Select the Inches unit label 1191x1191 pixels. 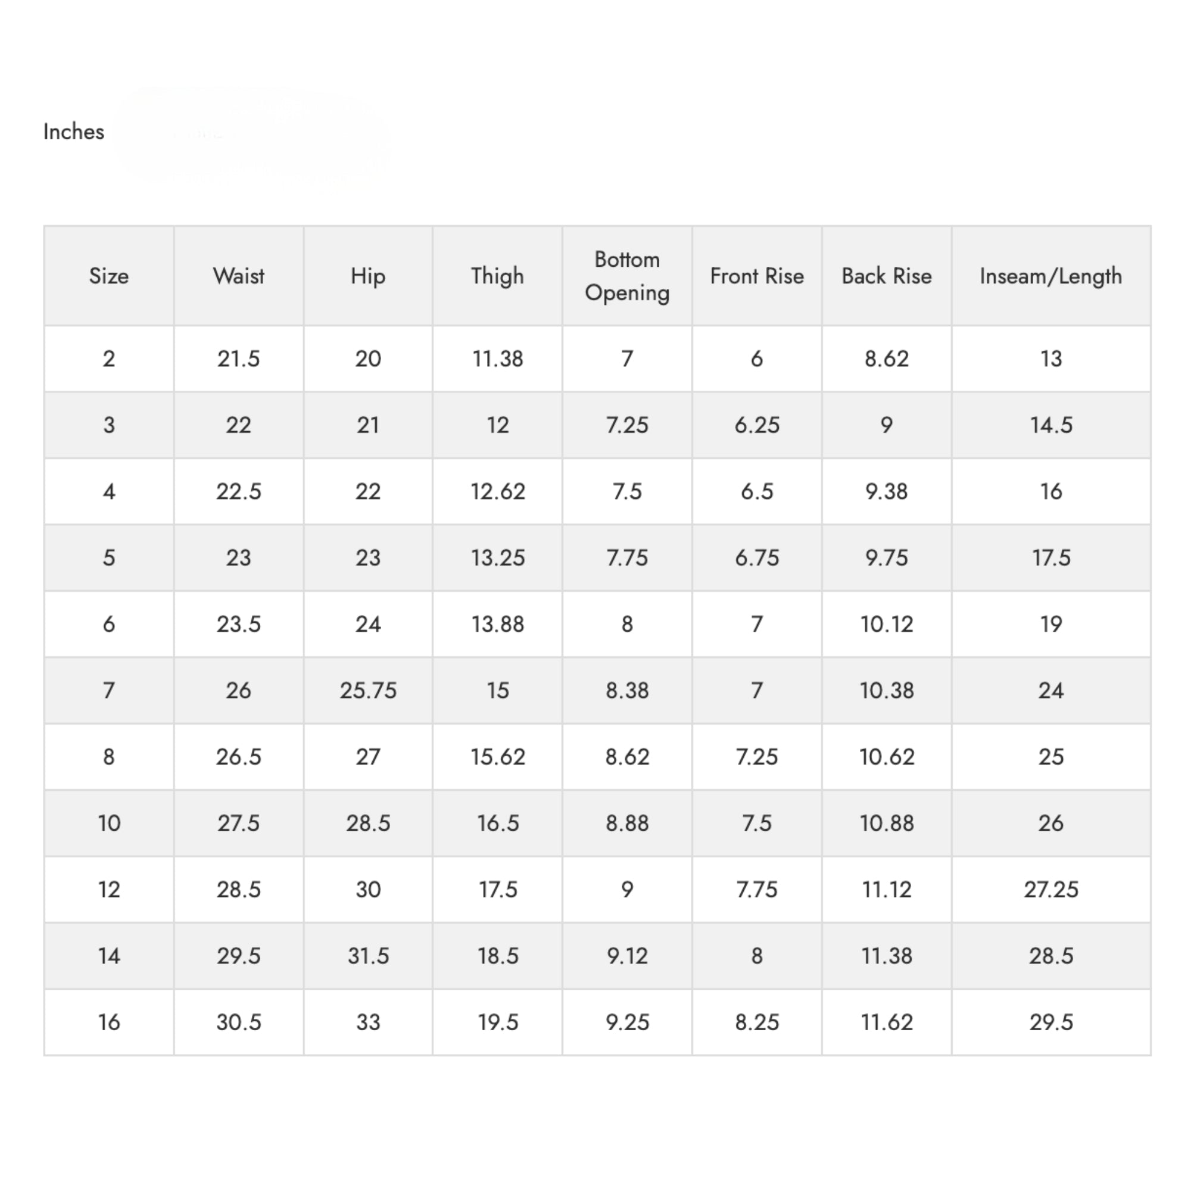tap(73, 131)
